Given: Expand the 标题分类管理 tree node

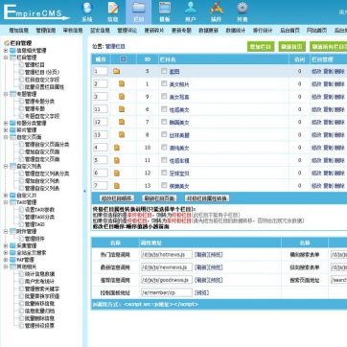Looking at the screenshot, I should (x=6, y=123).
